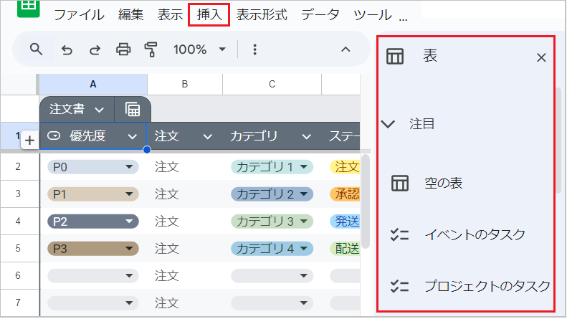
Task: Open the 挿入 menu
Action: tap(209, 15)
